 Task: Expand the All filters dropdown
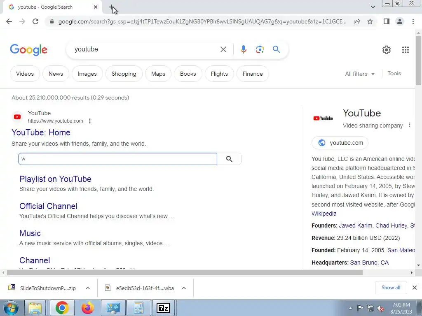[x=360, y=74]
